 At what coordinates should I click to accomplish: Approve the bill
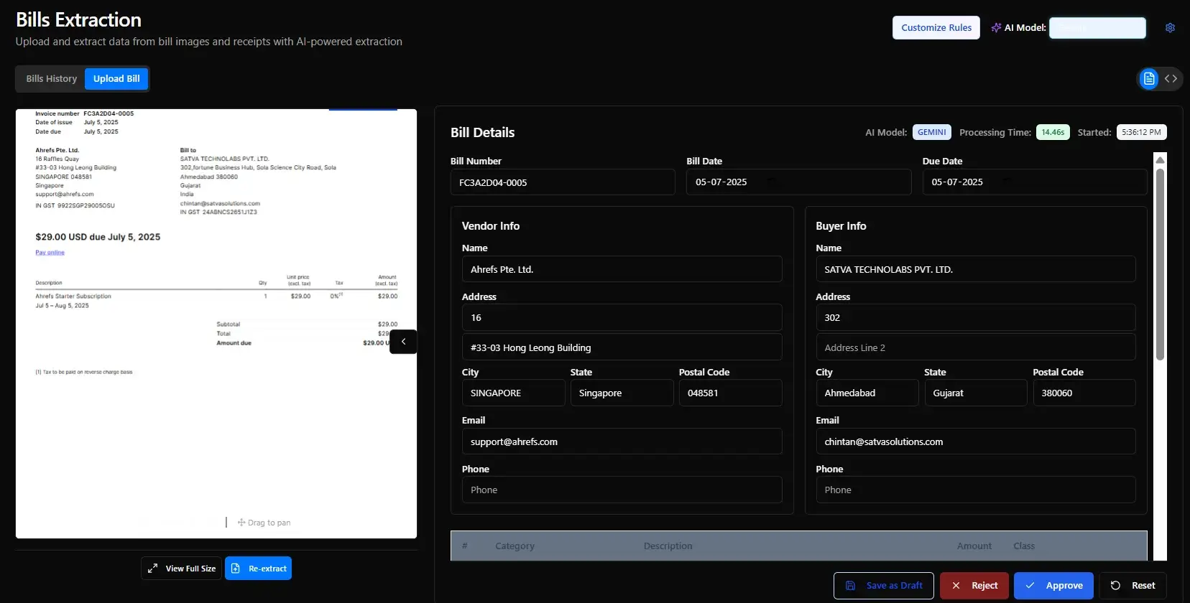click(x=1053, y=586)
